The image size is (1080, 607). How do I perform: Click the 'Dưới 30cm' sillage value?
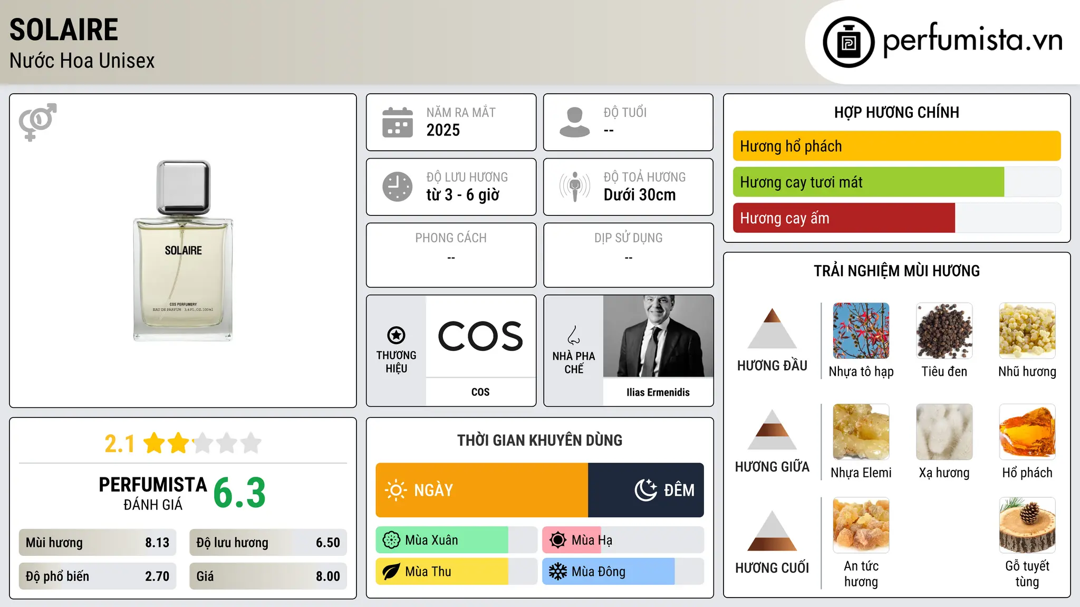pyautogui.click(x=640, y=195)
